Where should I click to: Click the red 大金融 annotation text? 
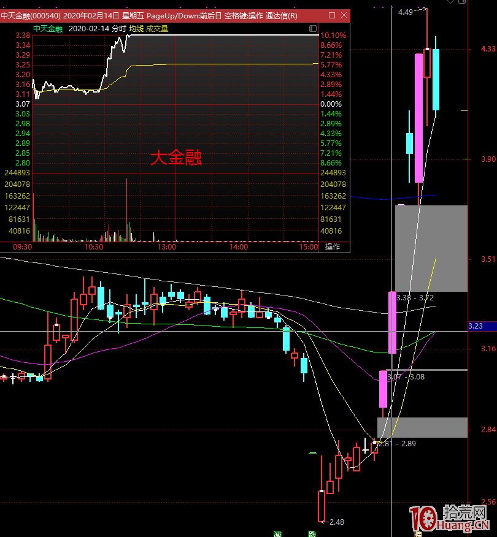(176, 158)
